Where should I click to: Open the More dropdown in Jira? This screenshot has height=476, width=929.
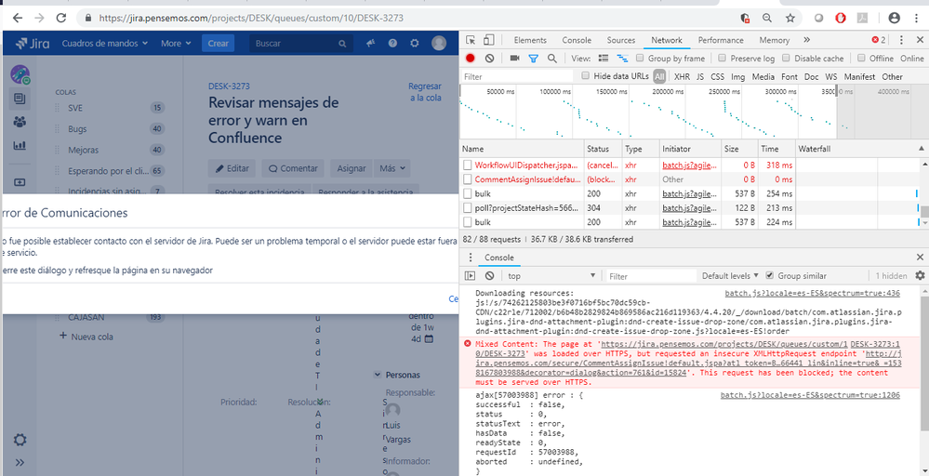(x=176, y=43)
